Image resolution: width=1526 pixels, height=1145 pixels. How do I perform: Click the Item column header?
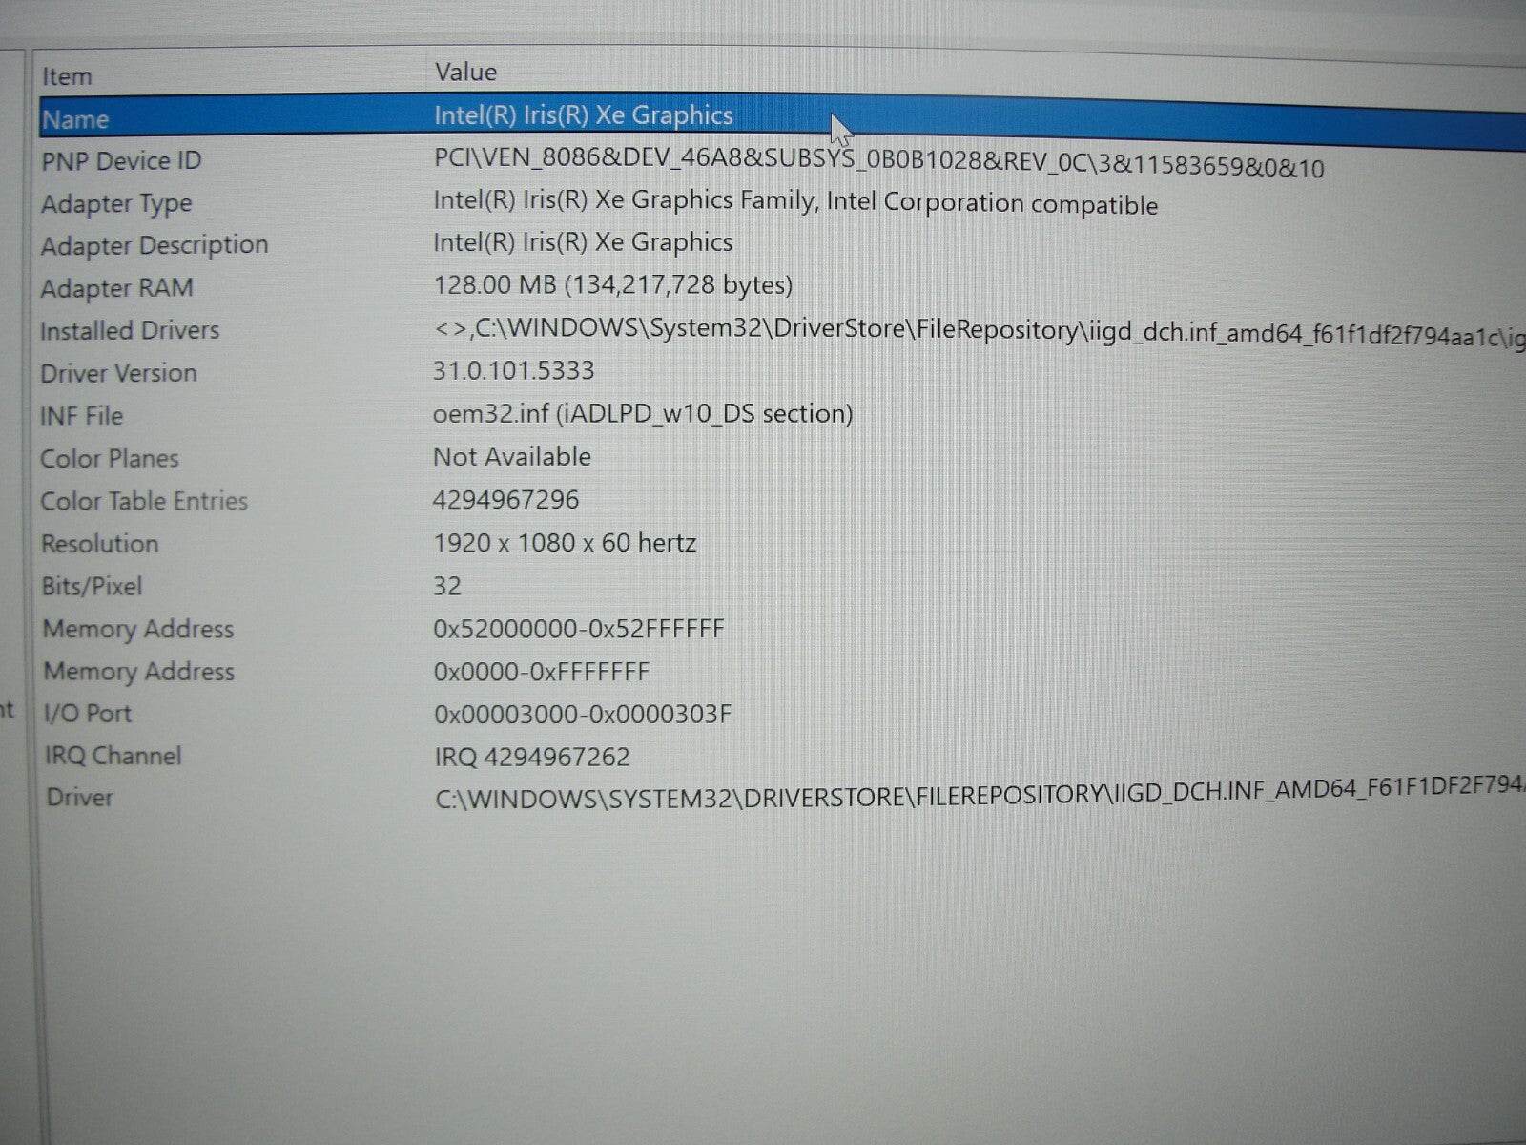pyautogui.click(x=66, y=75)
